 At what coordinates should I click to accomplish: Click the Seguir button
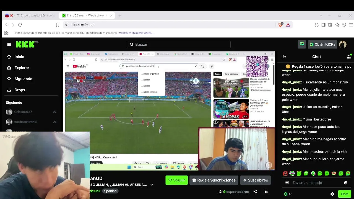[x=176, y=180]
